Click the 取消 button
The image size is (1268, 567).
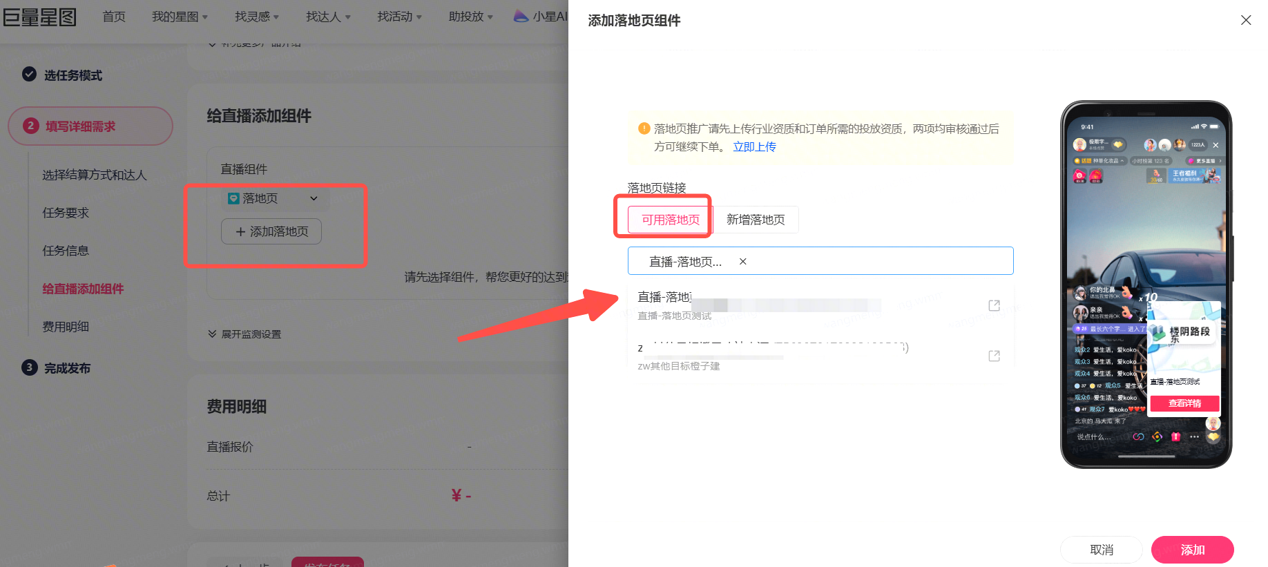tap(1102, 550)
